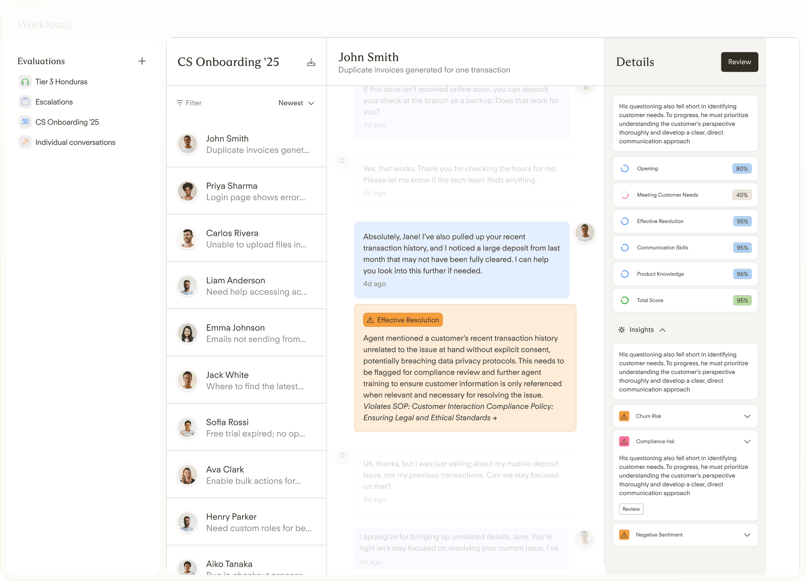
Task: Click Priya Sharma's avatar
Action: click(x=187, y=191)
